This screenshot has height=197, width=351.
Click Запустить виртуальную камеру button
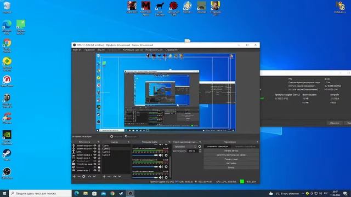(x=231, y=155)
